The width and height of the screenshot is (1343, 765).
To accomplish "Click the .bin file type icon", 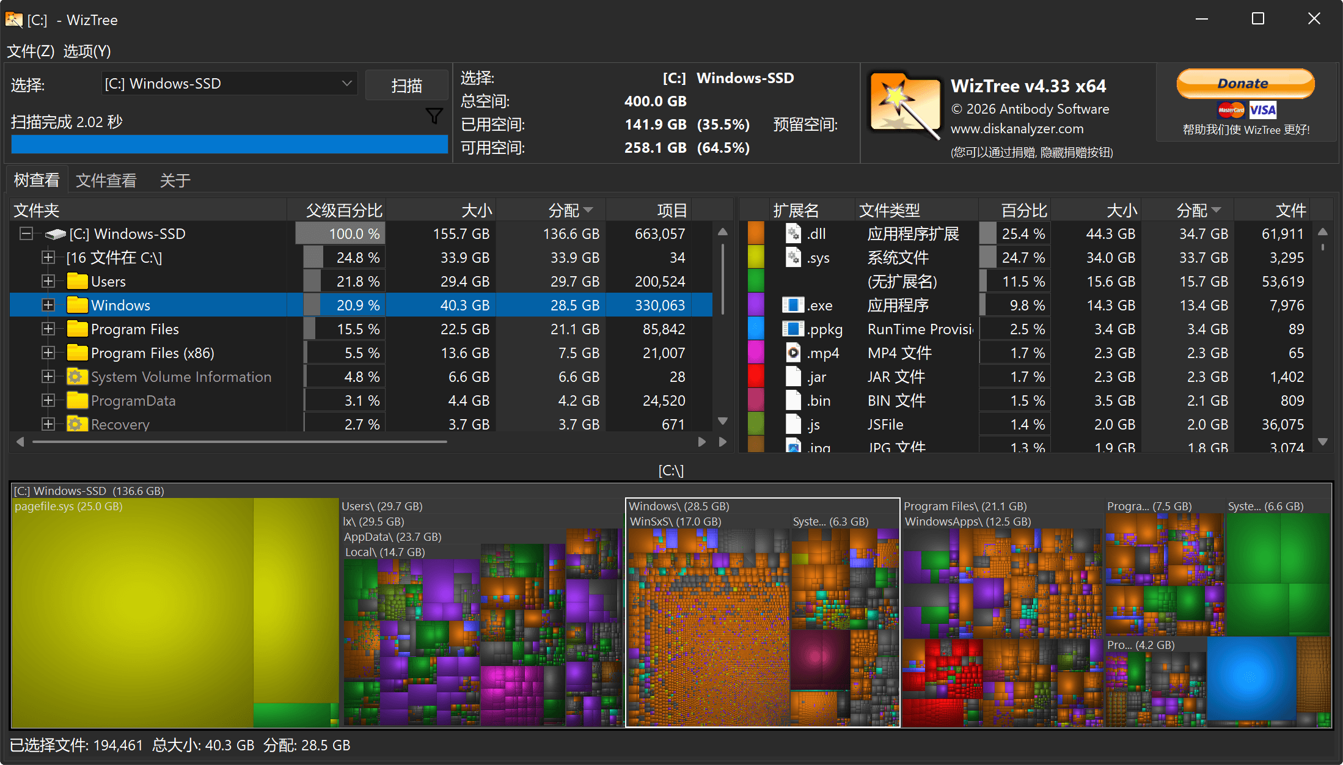I will point(793,400).
